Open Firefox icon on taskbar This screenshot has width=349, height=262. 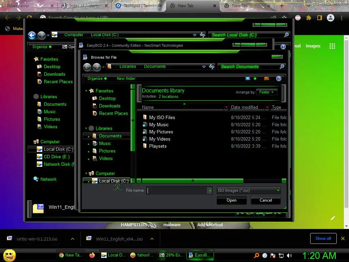(92, 255)
